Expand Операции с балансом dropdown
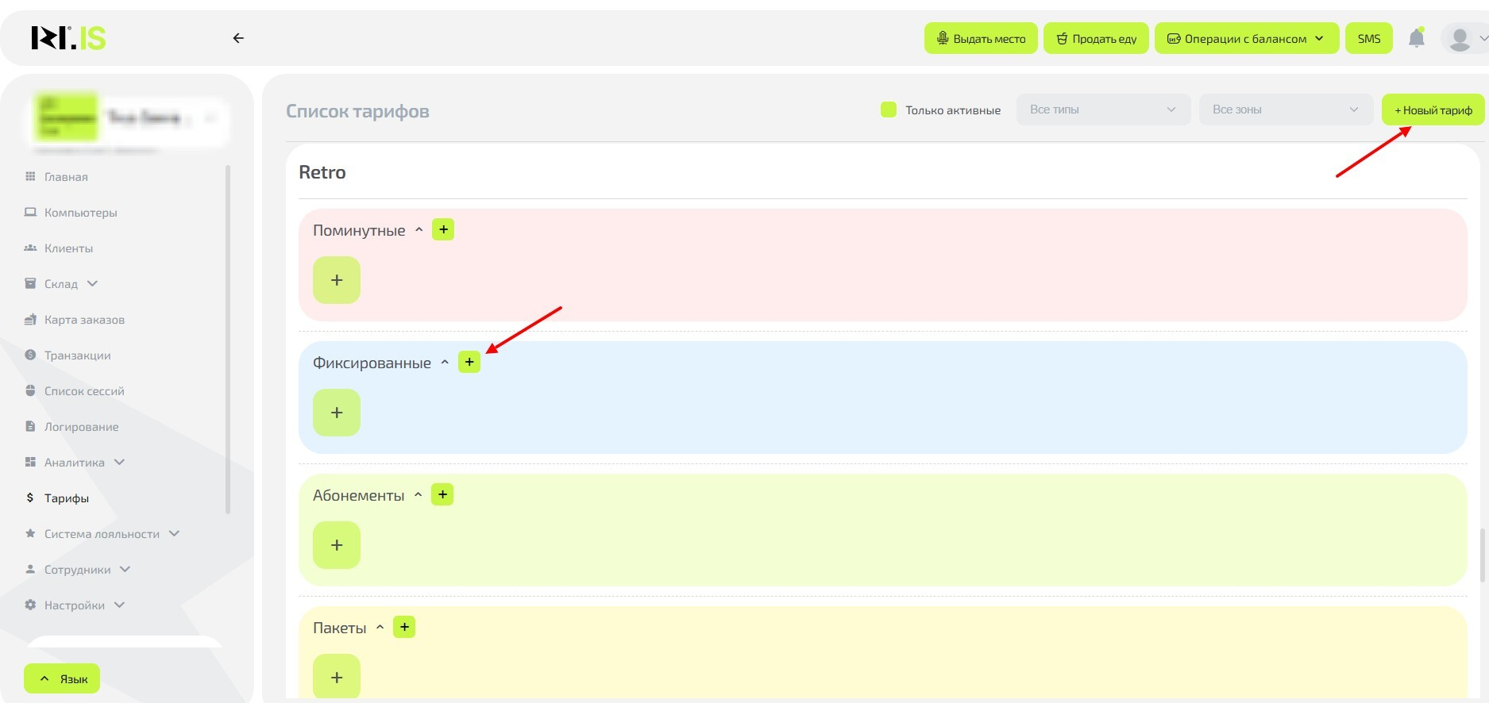The image size is (1489, 703). pos(1246,38)
